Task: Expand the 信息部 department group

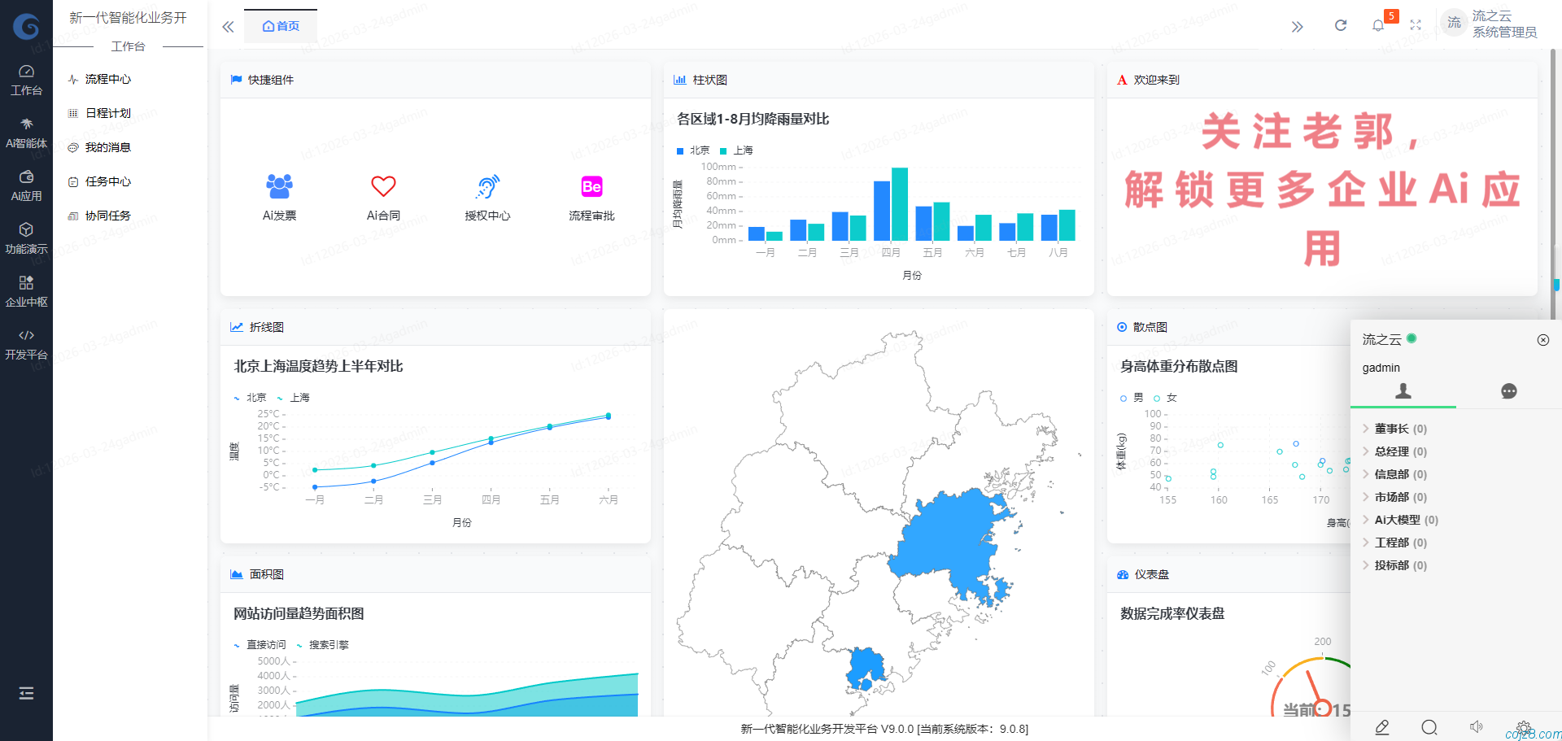Action: click(x=1391, y=474)
